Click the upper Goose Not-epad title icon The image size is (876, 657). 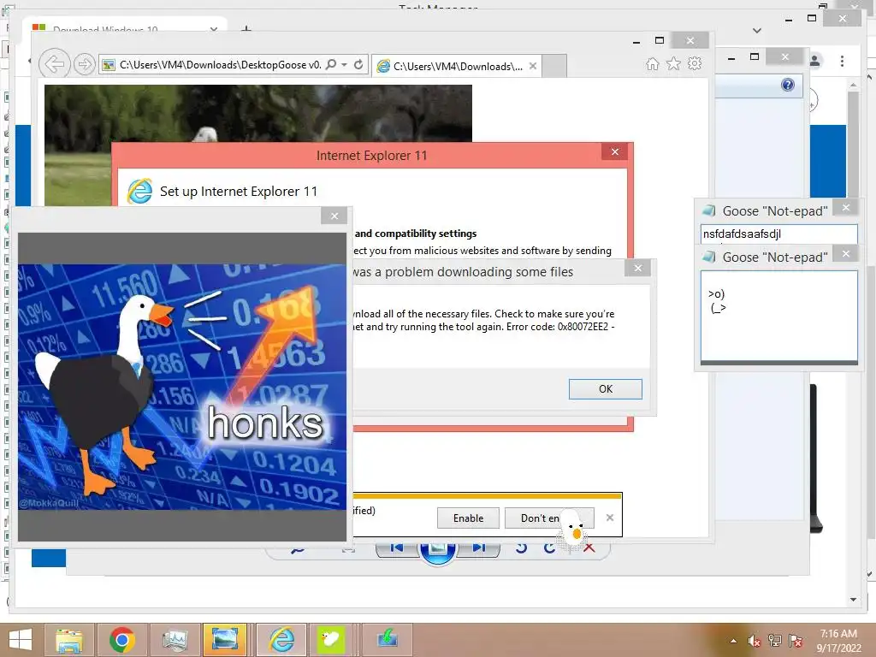[x=709, y=210]
